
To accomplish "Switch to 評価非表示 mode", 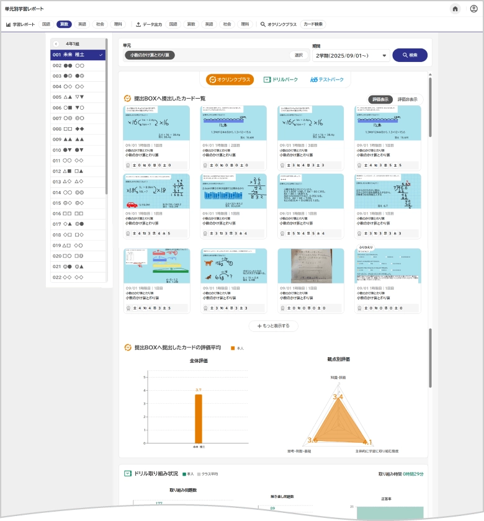I will (407, 99).
